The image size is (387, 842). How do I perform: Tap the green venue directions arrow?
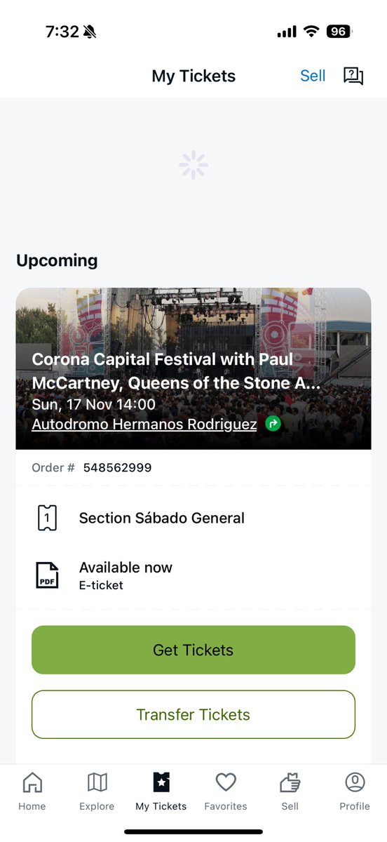tap(273, 424)
